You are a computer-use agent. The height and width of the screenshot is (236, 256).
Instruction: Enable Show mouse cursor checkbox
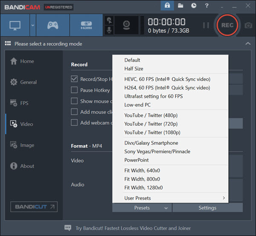pos(74,101)
